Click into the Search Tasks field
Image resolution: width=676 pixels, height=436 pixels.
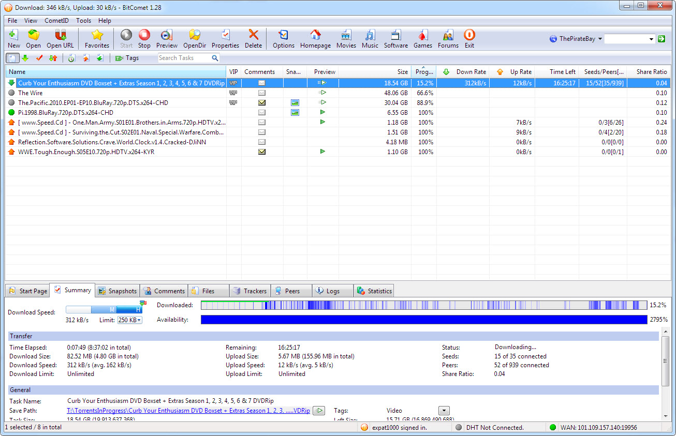click(184, 58)
